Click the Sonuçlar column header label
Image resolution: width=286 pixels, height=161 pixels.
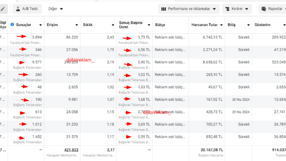coord(23,25)
